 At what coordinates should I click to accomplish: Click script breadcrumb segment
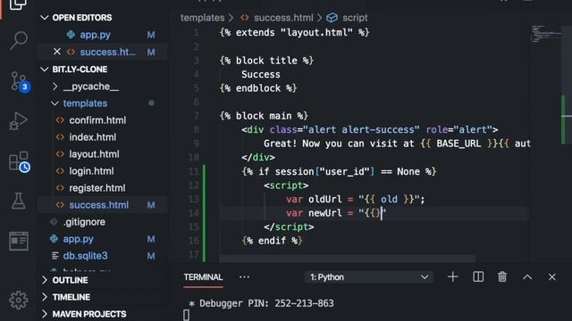point(355,18)
